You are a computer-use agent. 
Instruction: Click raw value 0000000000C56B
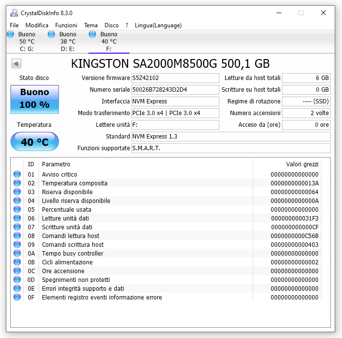[295, 236]
